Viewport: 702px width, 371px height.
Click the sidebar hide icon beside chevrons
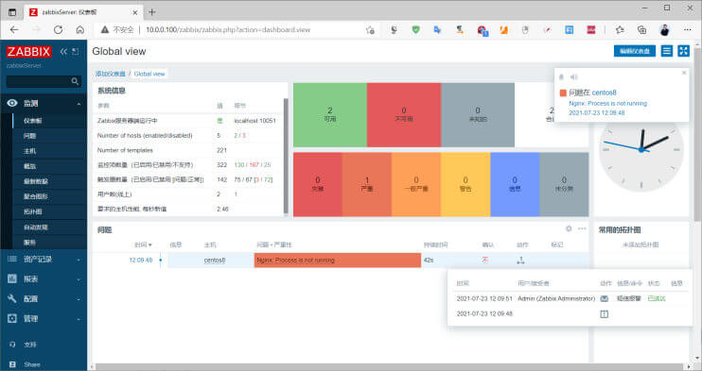pyautogui.click(x=76, y=51)
